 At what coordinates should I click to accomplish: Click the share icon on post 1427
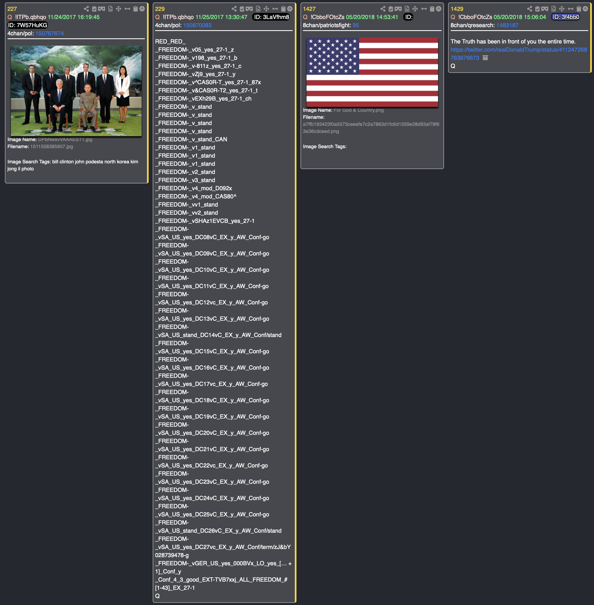(x=383, y=9)
